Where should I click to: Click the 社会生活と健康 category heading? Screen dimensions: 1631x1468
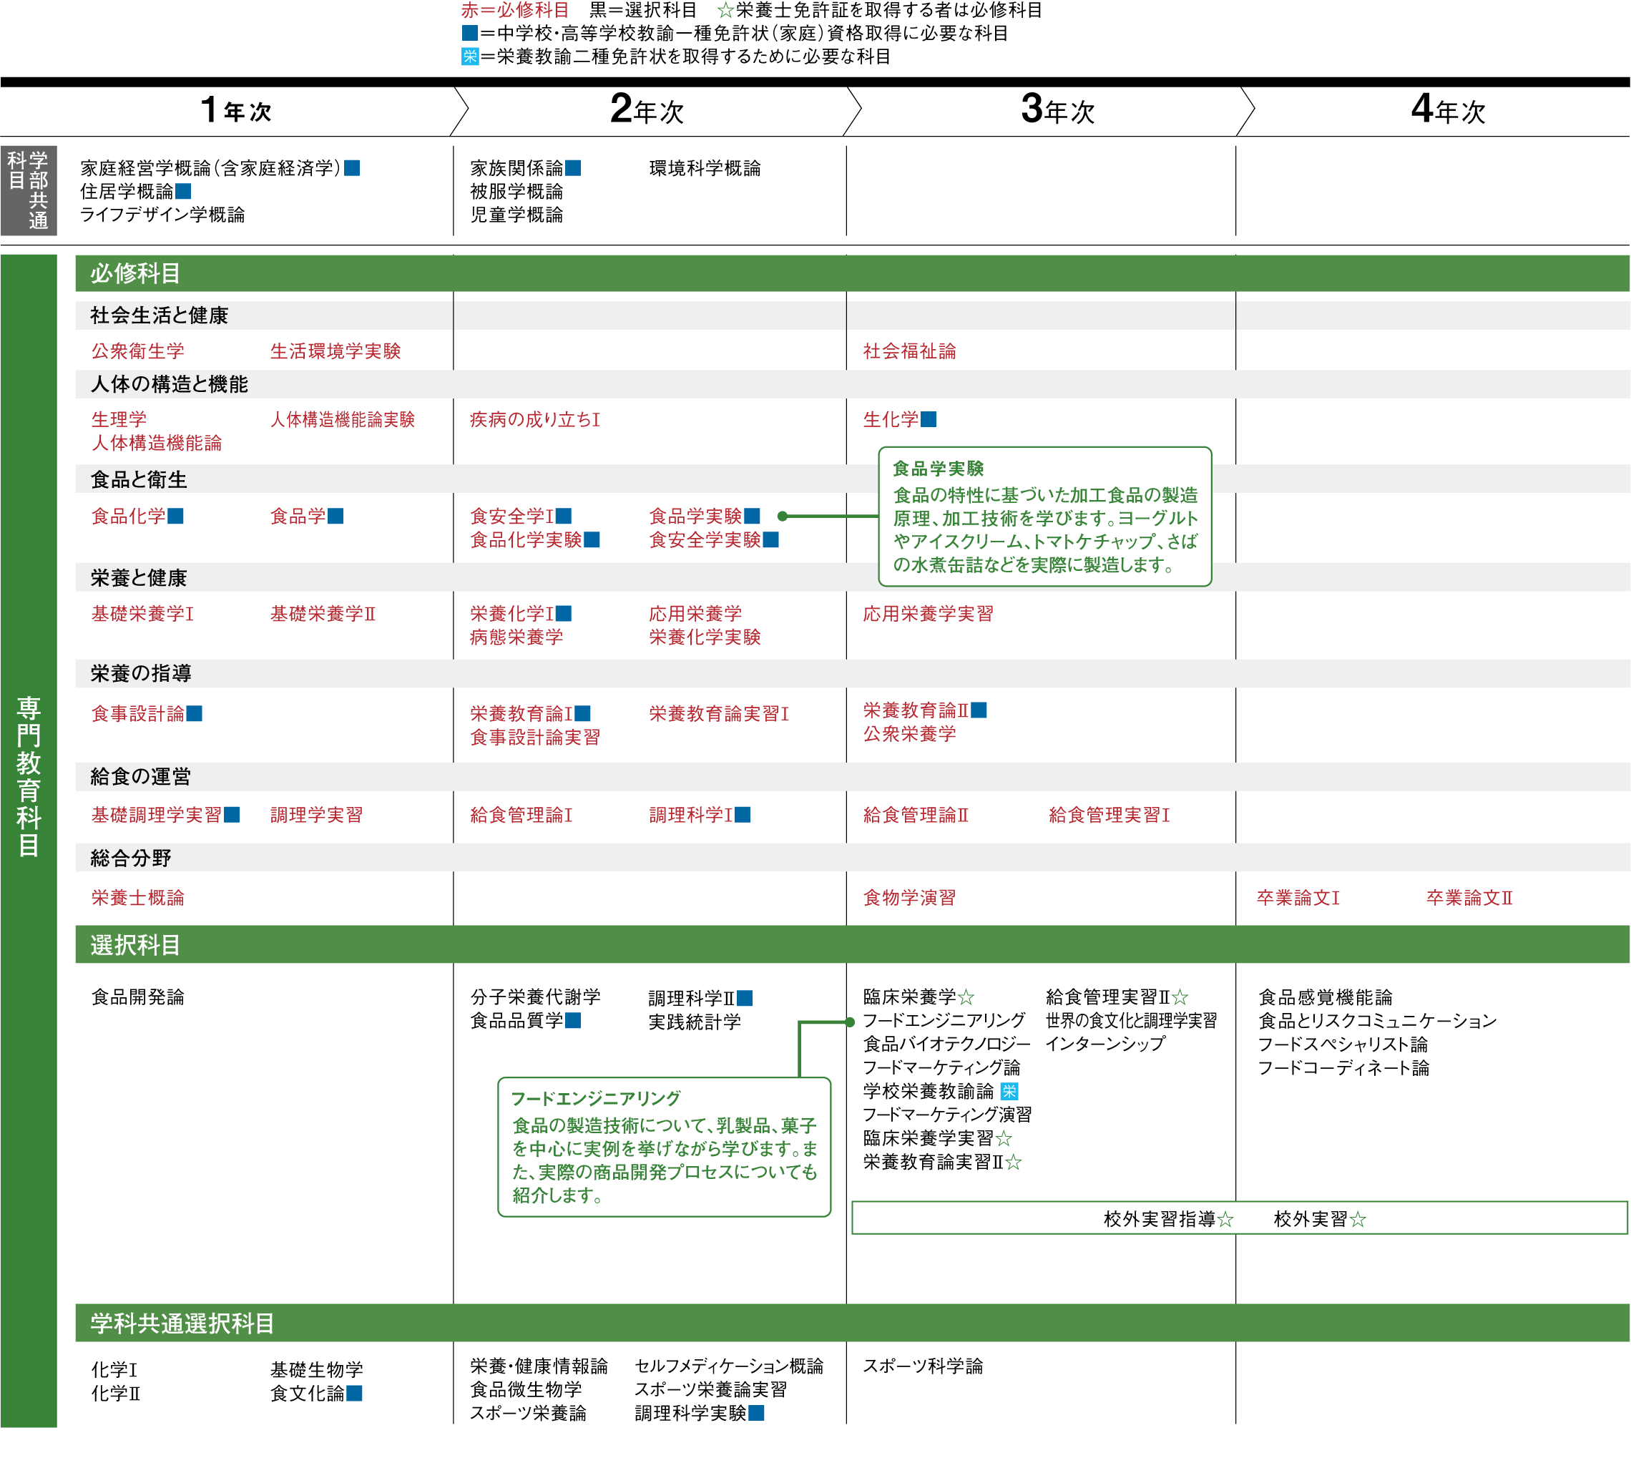160,315
